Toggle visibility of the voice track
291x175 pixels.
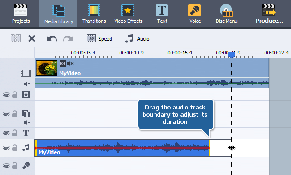(6, 166)
